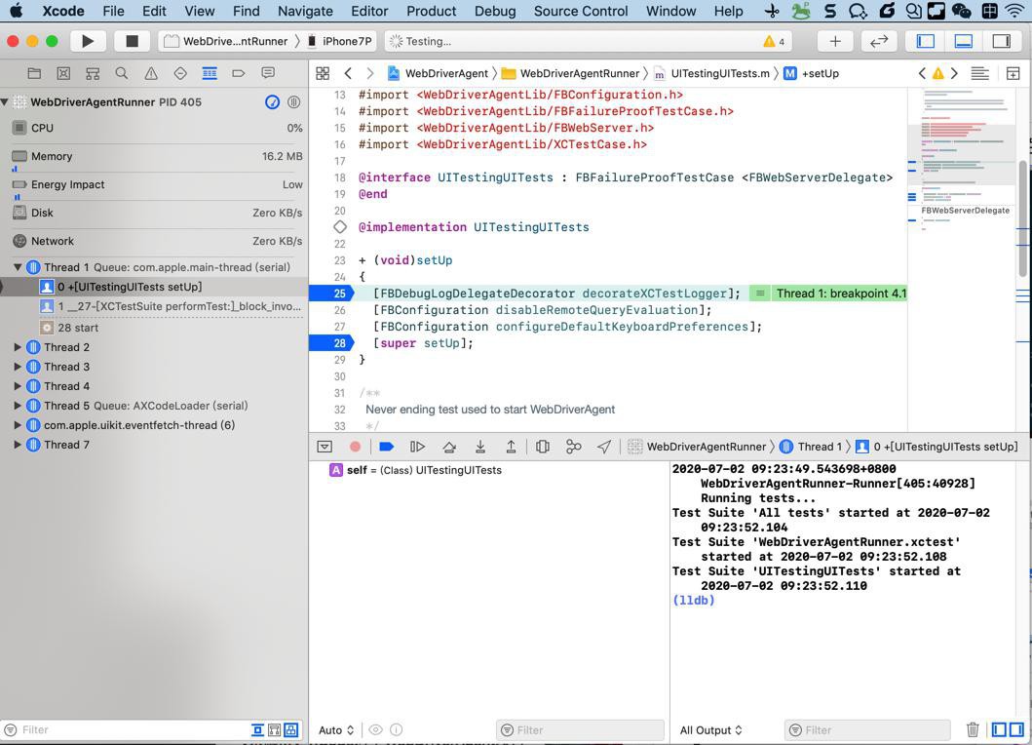Toggle the Debug area visibility
This screenshot has height=745, width=1032.
click(x=964, y=41)
